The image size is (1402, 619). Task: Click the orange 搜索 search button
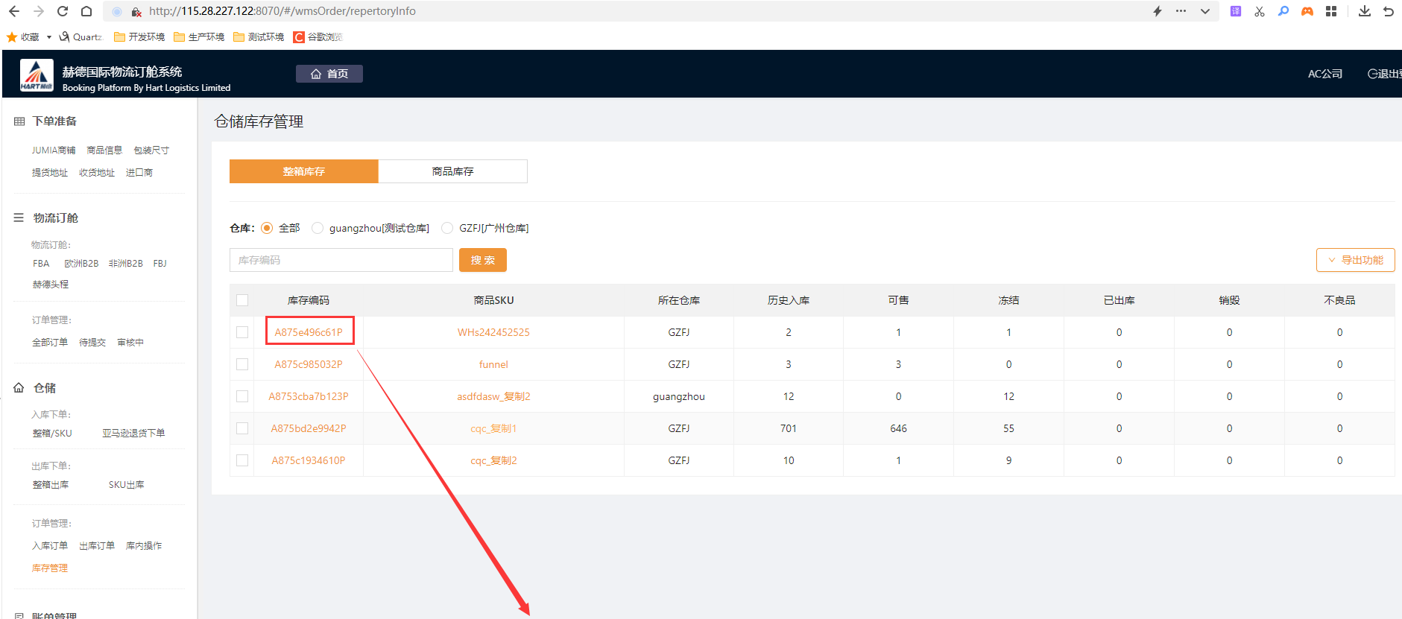click(x=482, y=260)
